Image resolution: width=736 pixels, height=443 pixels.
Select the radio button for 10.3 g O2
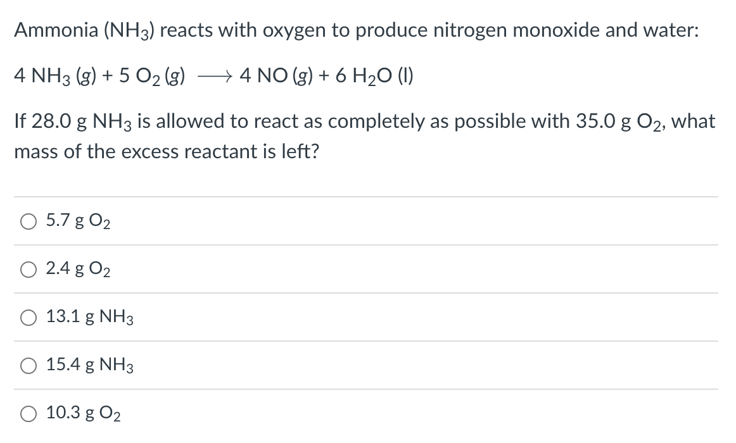[x=28, y=413]
